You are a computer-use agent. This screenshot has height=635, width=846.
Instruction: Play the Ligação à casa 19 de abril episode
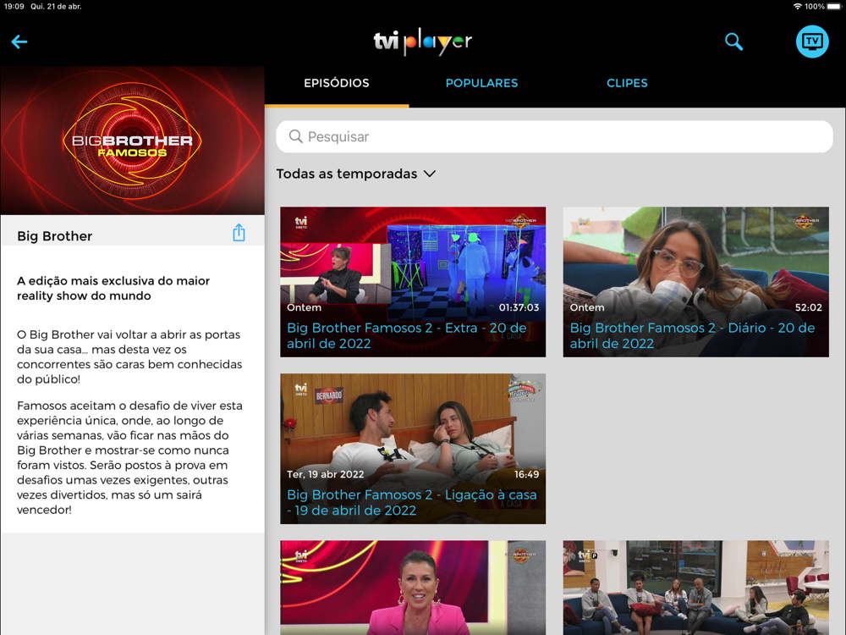click(x=413, y=449)
